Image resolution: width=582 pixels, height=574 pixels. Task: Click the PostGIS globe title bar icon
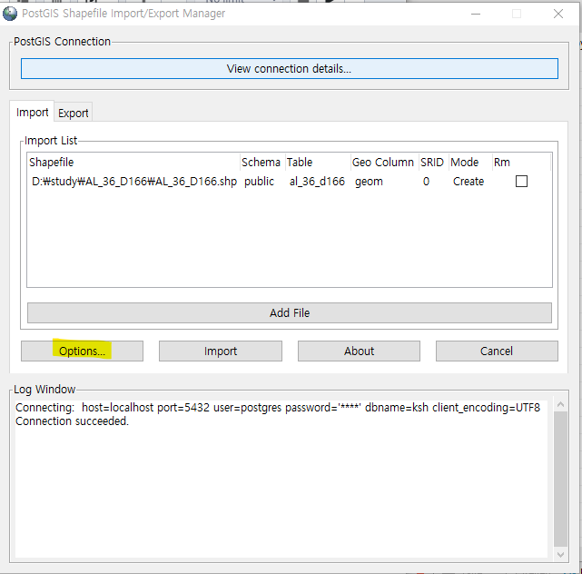coord(10,14)
